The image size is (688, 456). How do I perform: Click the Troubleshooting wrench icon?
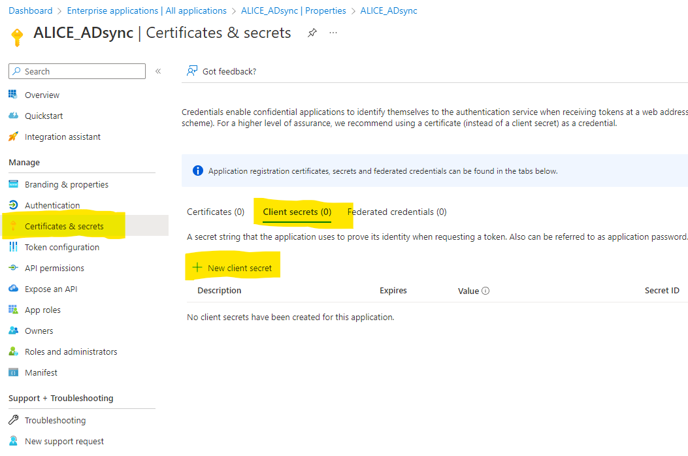point(13,420)
